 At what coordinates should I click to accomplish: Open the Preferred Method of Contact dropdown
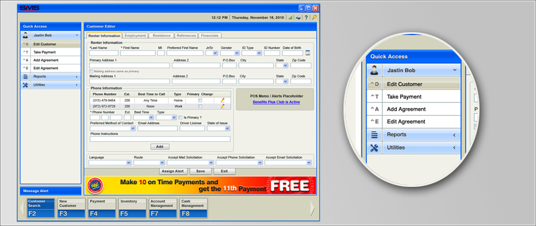[x=113, y=128]
